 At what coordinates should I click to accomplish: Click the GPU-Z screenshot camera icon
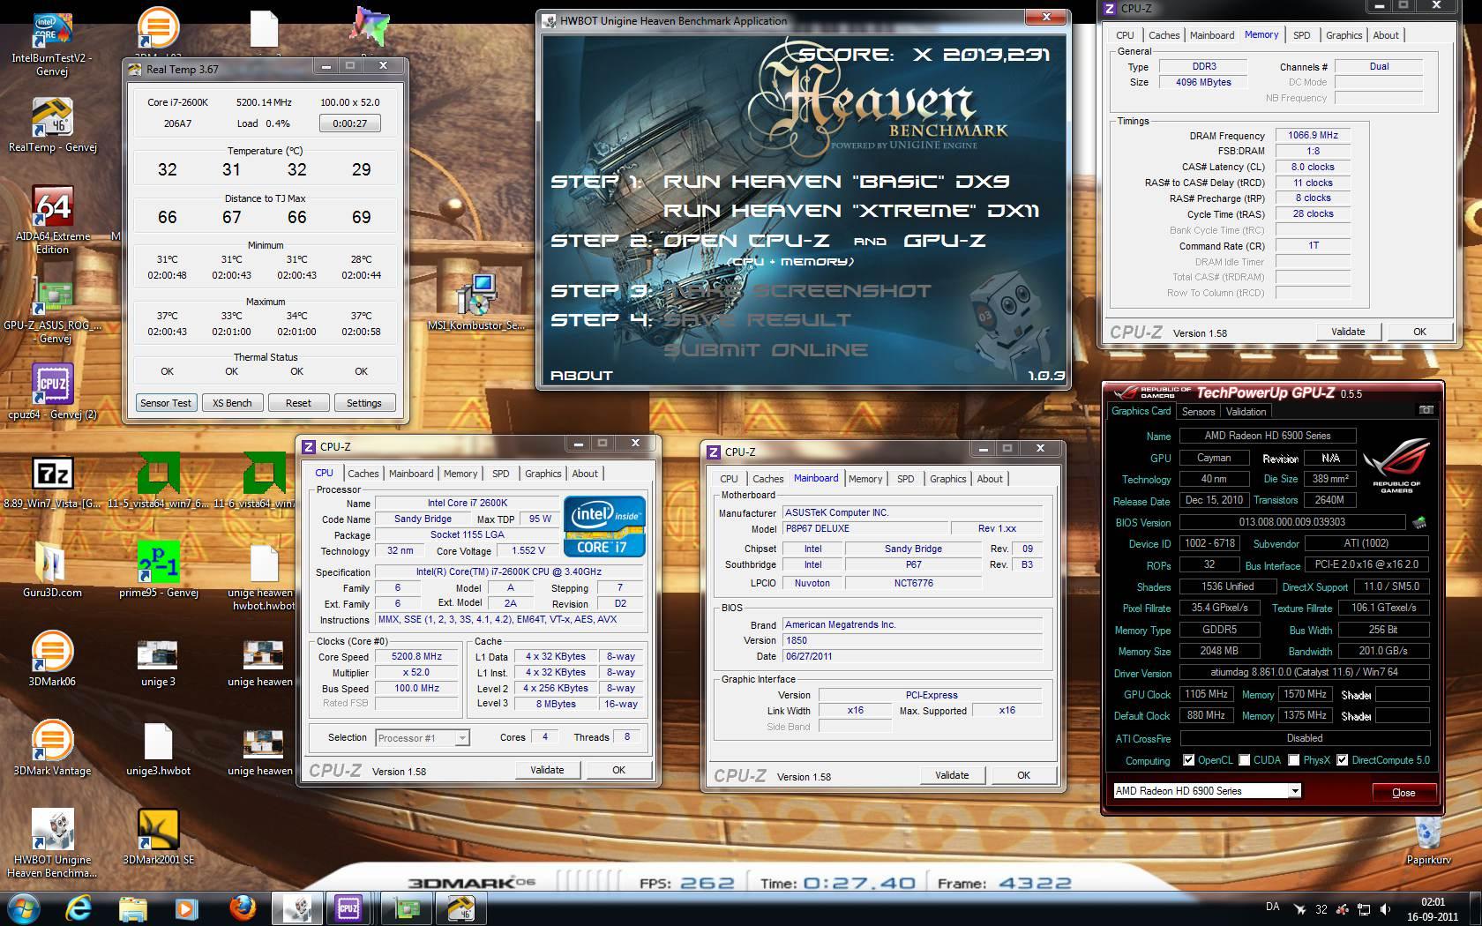pos(1426,410)
